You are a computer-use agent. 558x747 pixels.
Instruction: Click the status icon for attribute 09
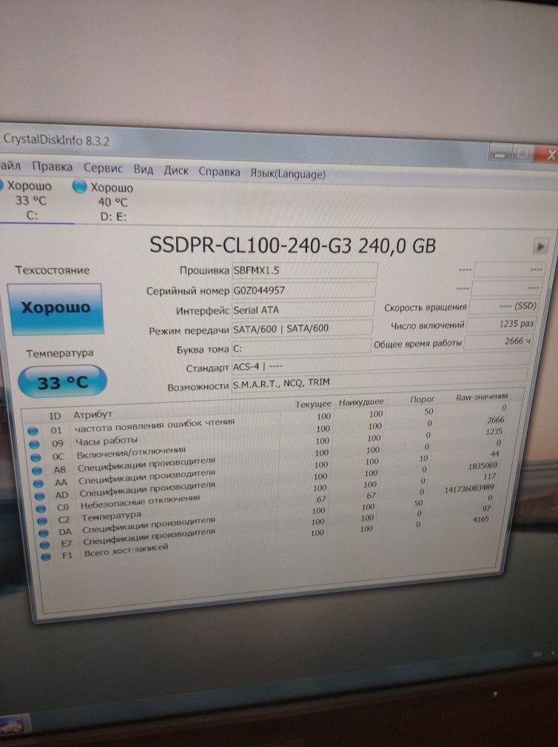click(34, 445)
